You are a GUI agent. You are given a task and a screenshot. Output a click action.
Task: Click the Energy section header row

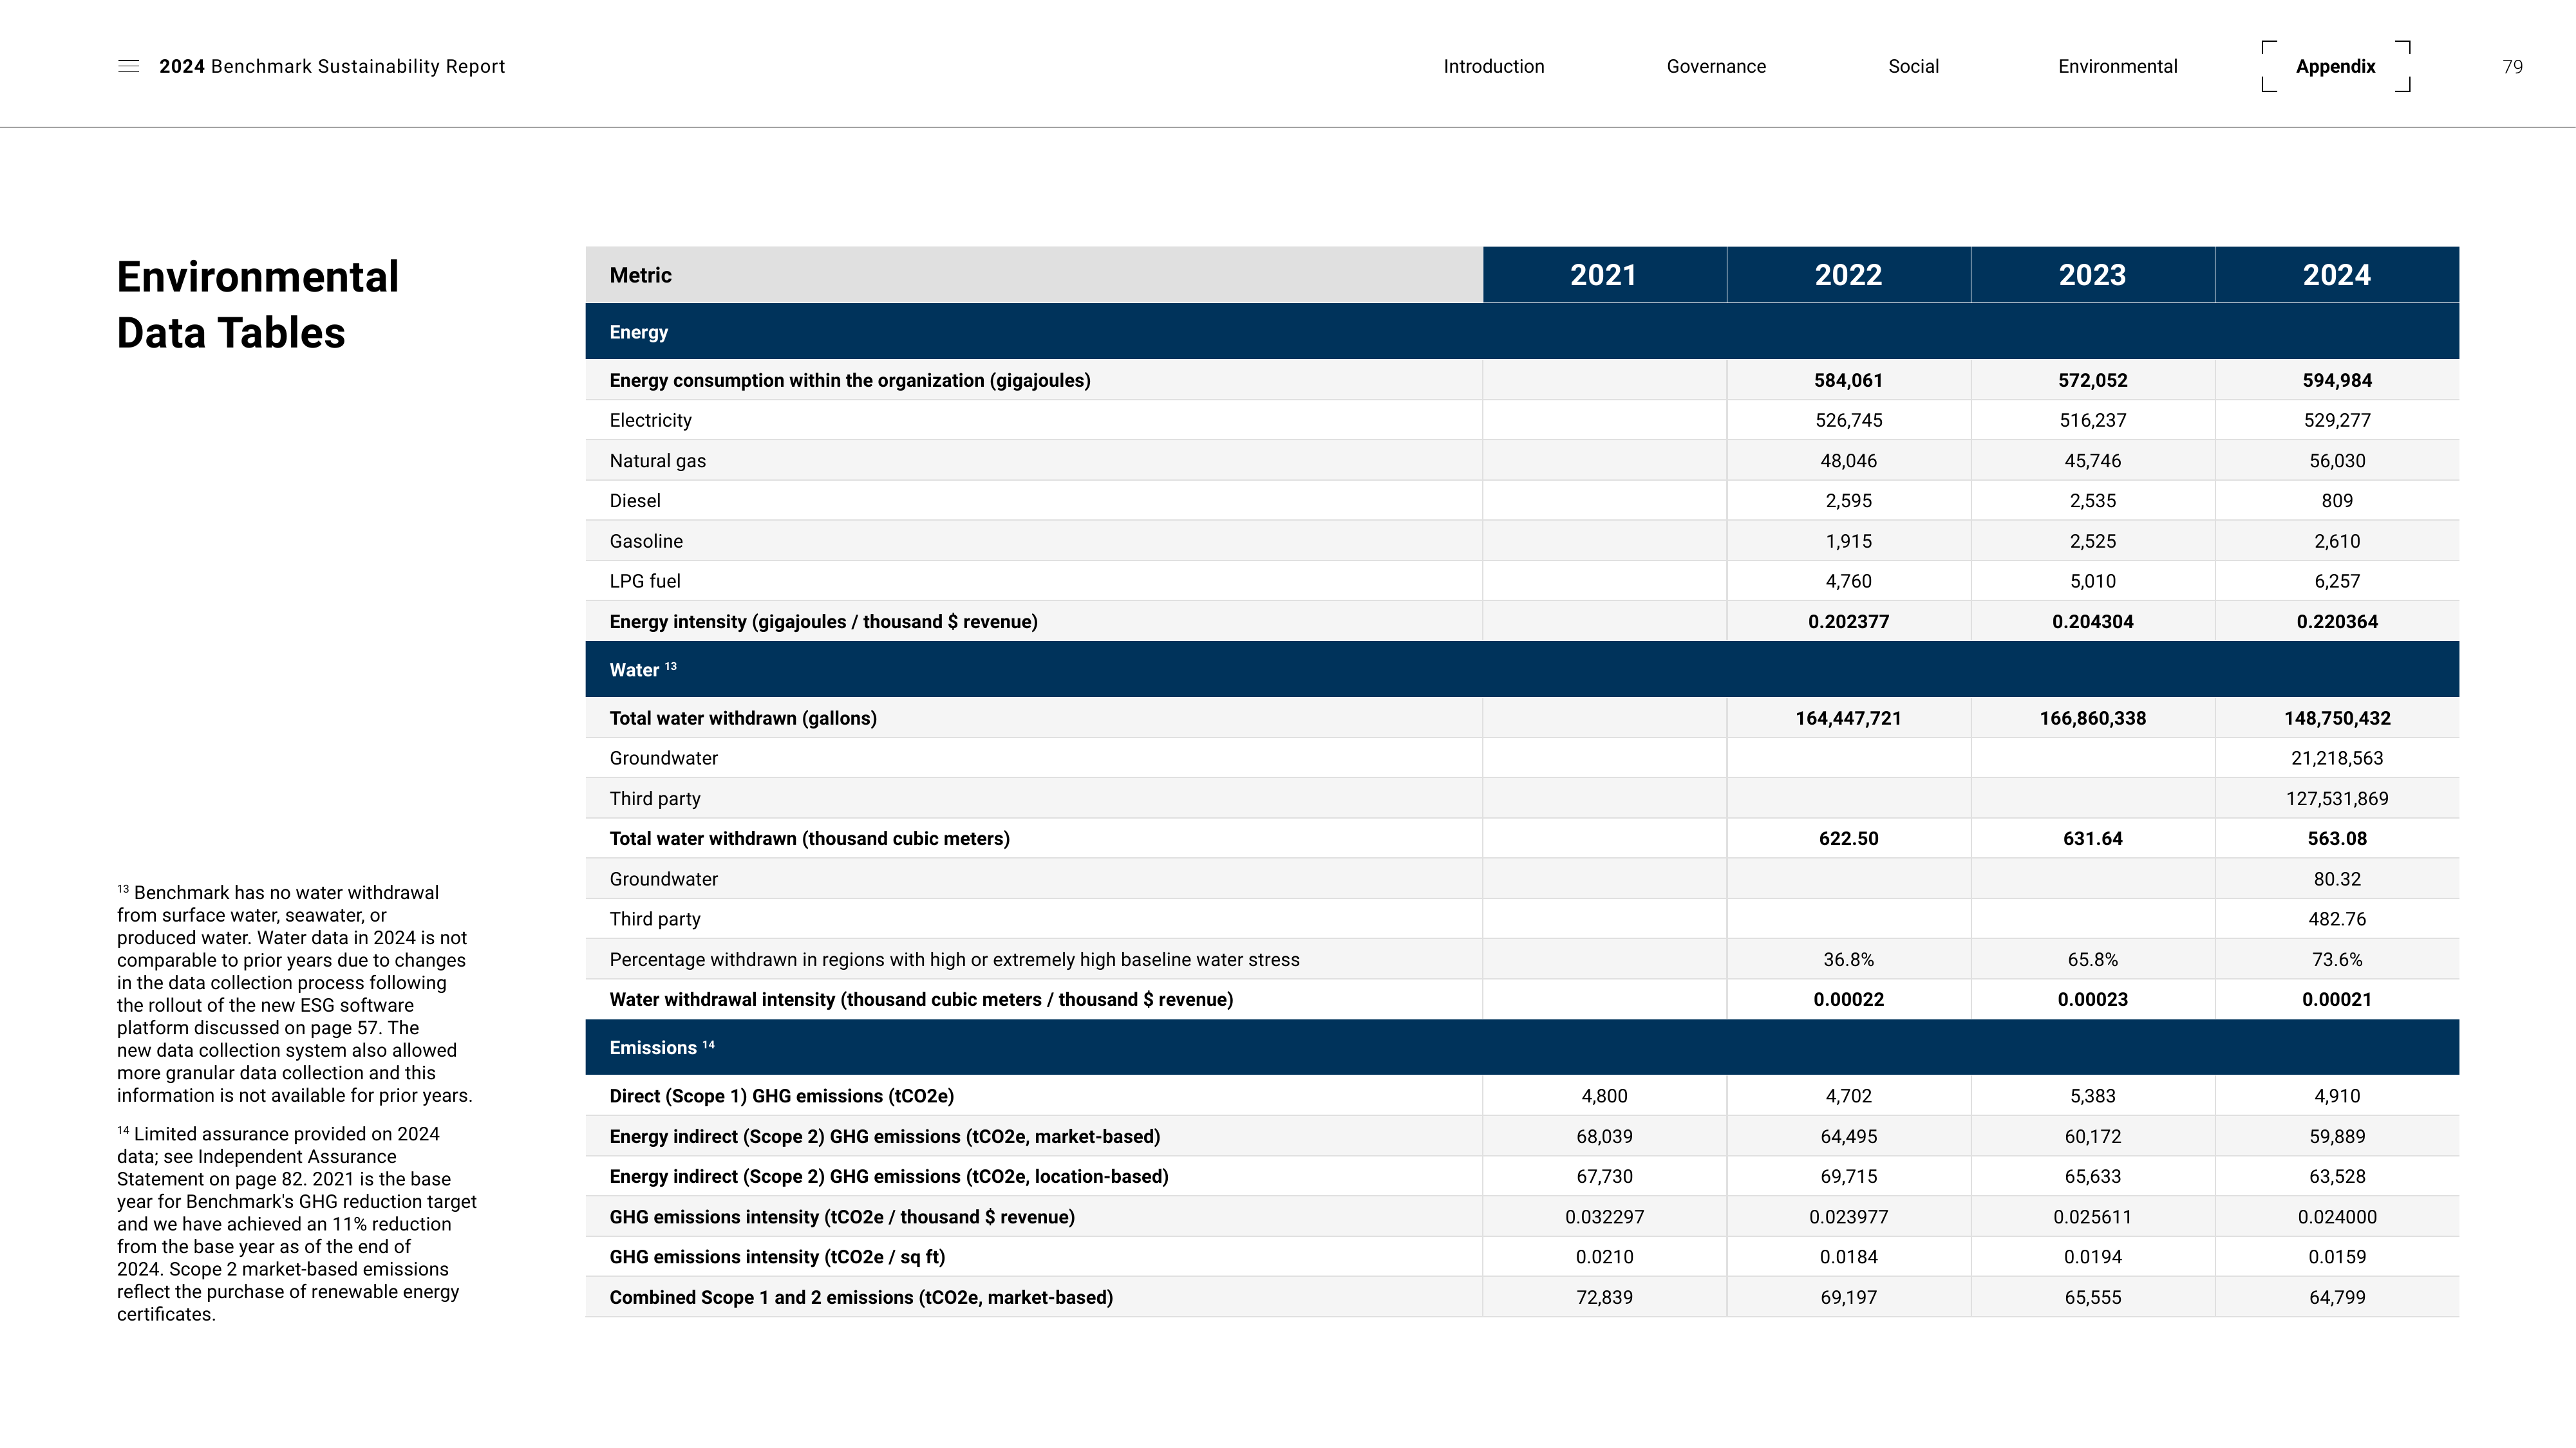click(1522, 332)
